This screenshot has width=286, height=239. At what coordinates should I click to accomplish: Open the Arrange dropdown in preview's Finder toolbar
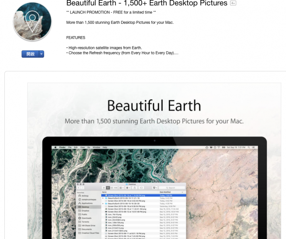coord(122,188)
